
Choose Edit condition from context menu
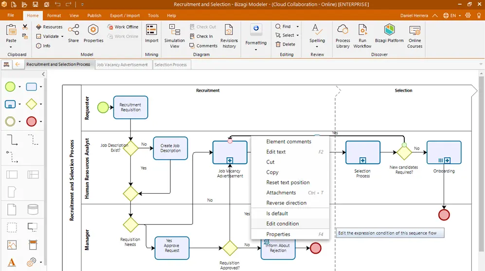click(x=290, y=223)
